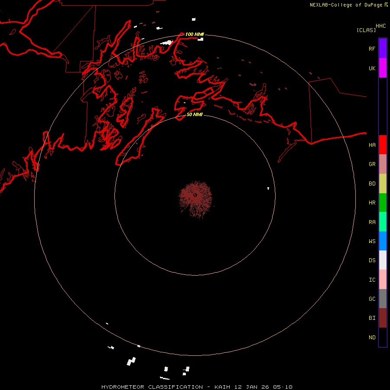The width and height of the screenshot is (390, 390).
Task: Click the GC legend label
Action: coord(372,299)
